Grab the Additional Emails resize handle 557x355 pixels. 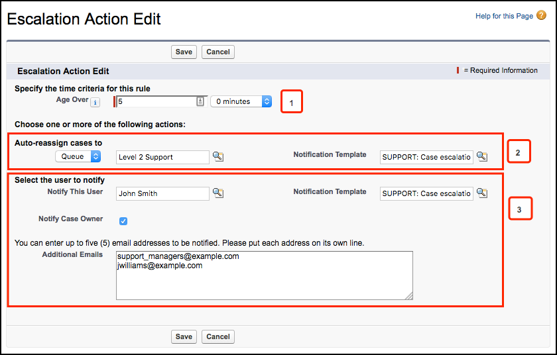pyautogui.click(x=409, y=296)
